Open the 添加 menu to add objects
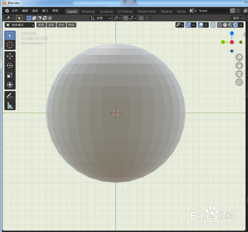 coord(61,25)
